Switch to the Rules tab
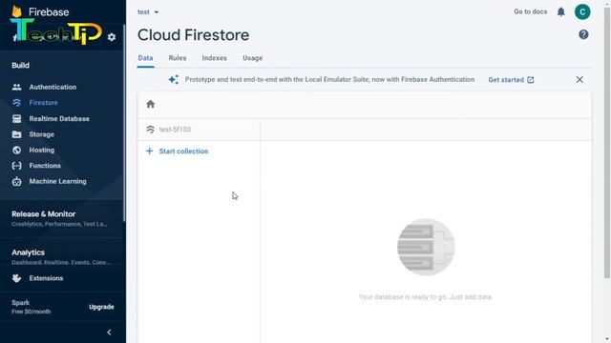 point(178,58)
